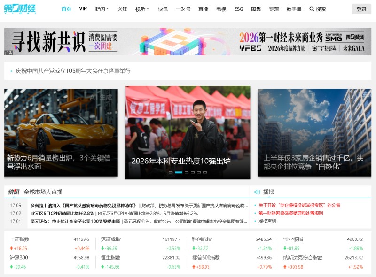Click the +0.44% change value
Viewport: 376px width, 277px height.
point(82,248)
